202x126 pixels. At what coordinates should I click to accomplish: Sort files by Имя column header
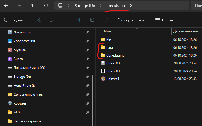[108, 31]
